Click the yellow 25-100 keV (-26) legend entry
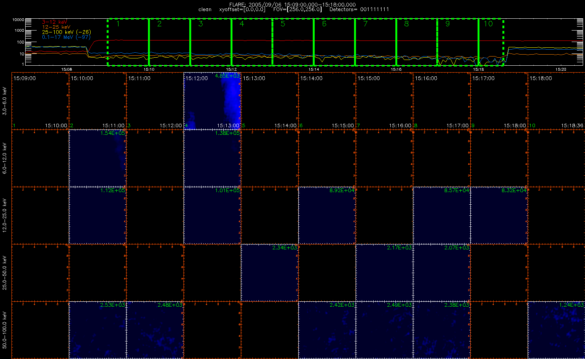The image size is (585, 359). click(67, 32)
